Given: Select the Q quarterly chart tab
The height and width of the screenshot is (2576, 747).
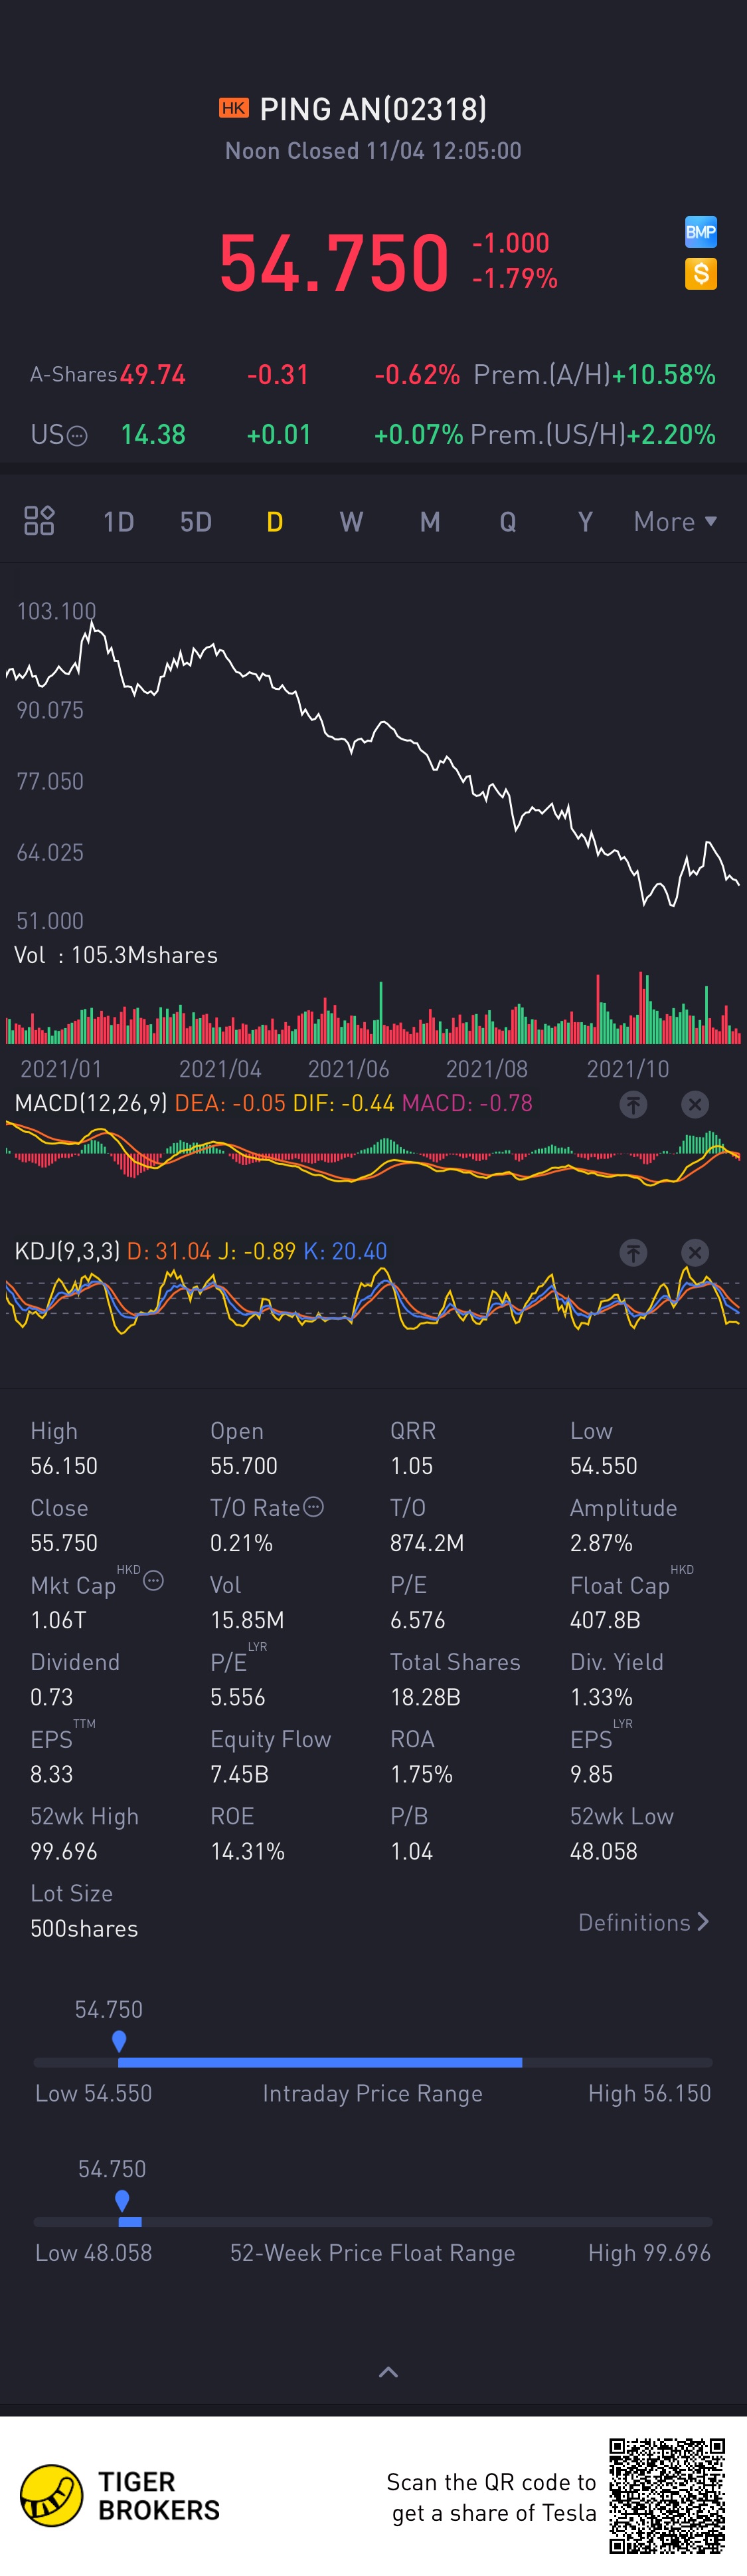Looking at the screenshot, I should click(x=507, y=521).
